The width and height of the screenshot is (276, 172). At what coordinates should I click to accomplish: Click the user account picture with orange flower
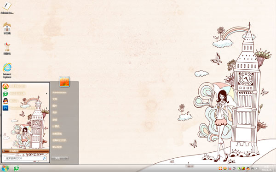pyautogui.click(x=64, y=82)
